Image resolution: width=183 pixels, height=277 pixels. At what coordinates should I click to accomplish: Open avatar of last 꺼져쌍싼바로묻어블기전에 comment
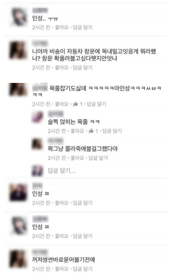(x=18, y=259)
